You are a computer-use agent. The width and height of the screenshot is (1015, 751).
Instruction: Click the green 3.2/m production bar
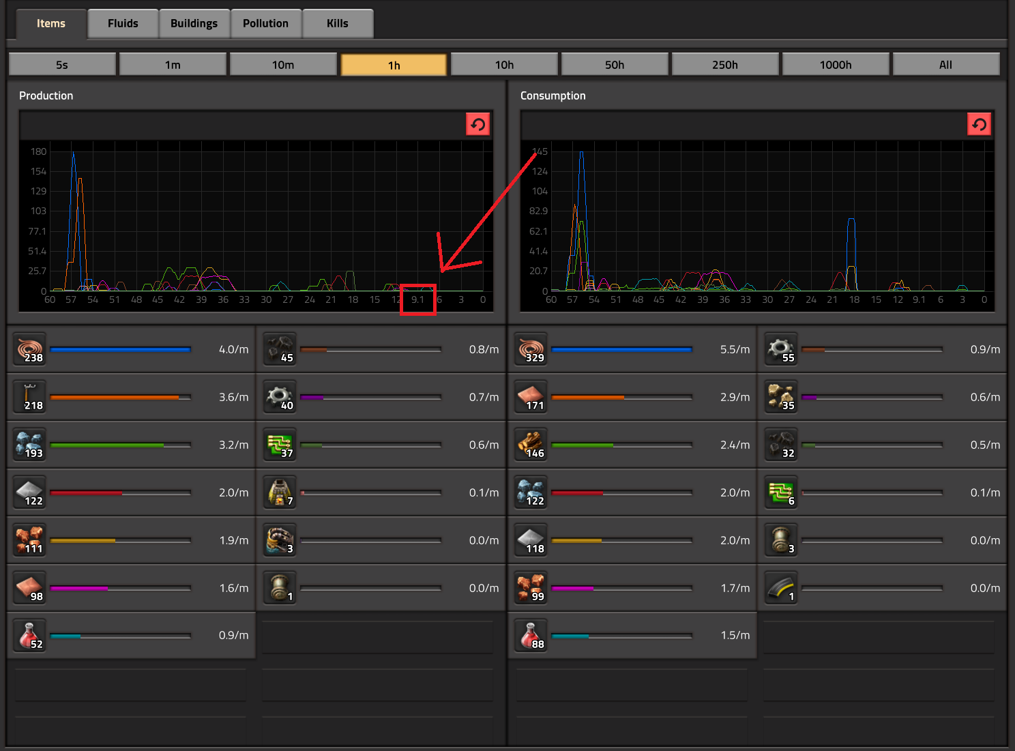[120, 445]
